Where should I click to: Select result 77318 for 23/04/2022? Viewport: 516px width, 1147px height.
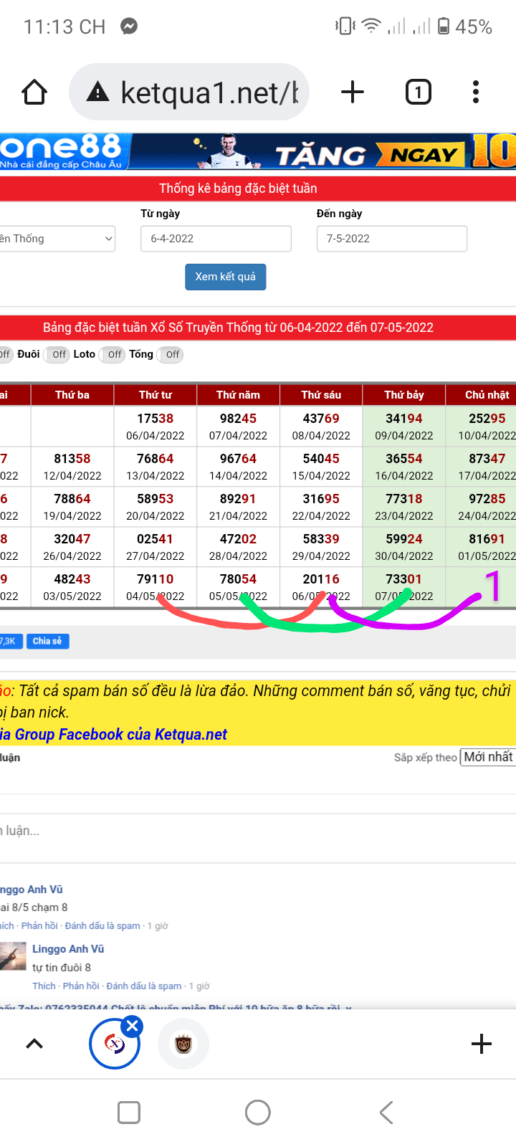(x=404, y=499)
